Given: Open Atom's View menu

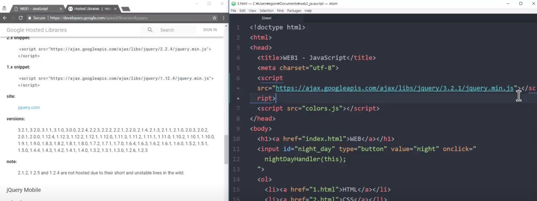Looking at the screenshot, I should point(252,11).
